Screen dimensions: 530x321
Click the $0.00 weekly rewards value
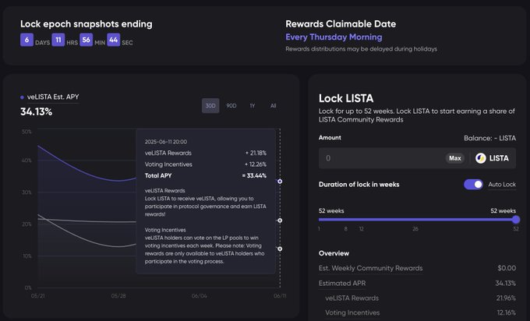pyautogui.click(x=507, y=268)
